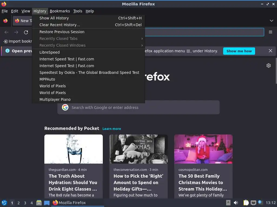Click the show desktop icon in taskbar
Screen dimensions: 277x207
pos(47,203)
